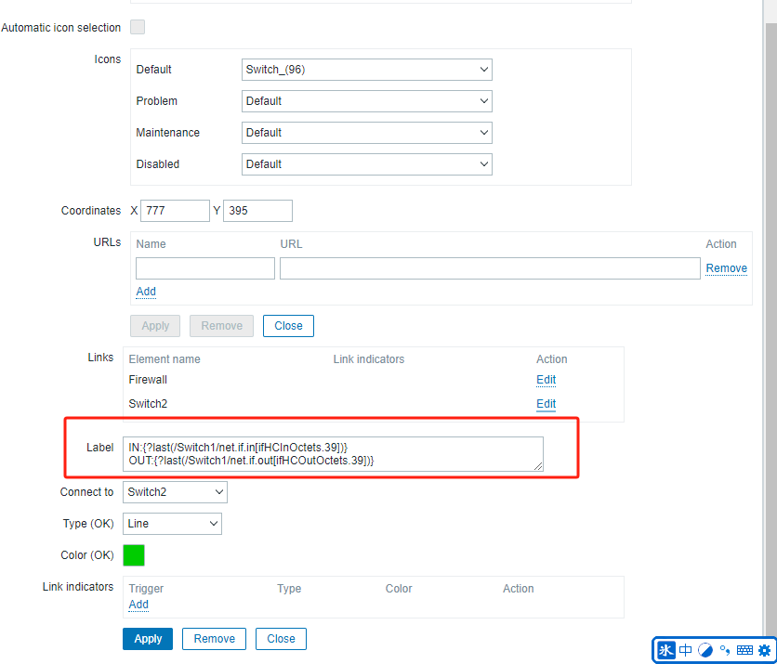The height and width of the screenshot is (664, 777).
Task: Click the Label textarea resize handle
Action: click(x=538, y=466)
